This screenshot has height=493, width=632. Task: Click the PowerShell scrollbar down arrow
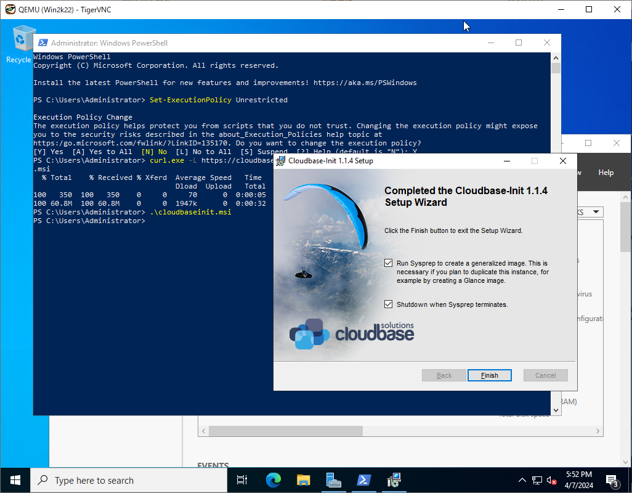click(x=556, y=410)
